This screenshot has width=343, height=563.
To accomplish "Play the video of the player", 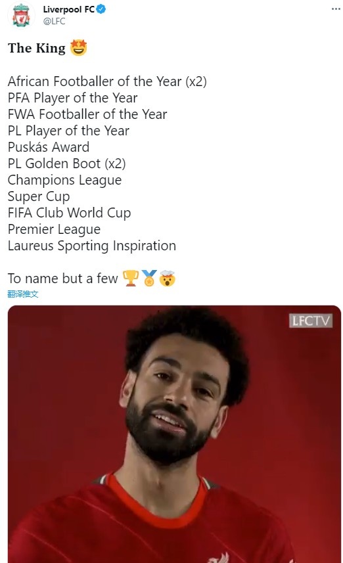I will click(x=174, y=434).
